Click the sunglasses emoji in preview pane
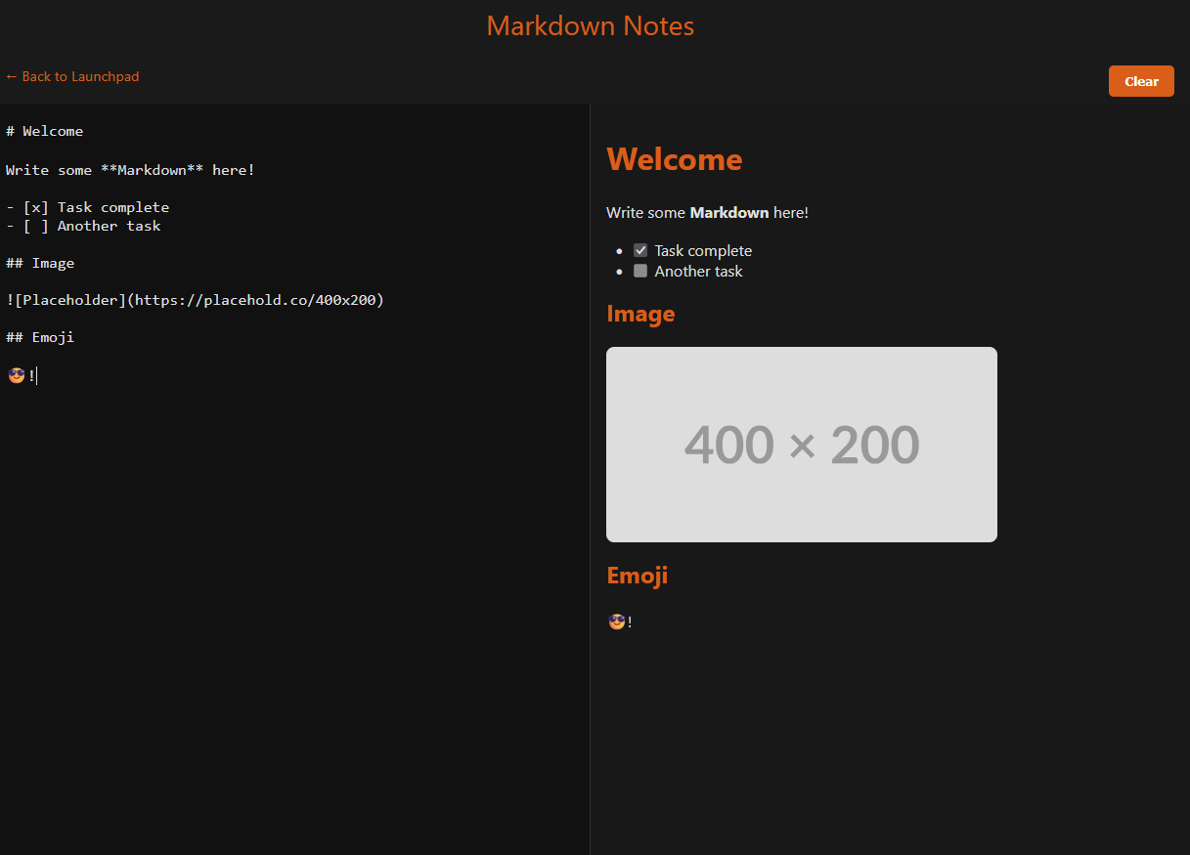 616,621
